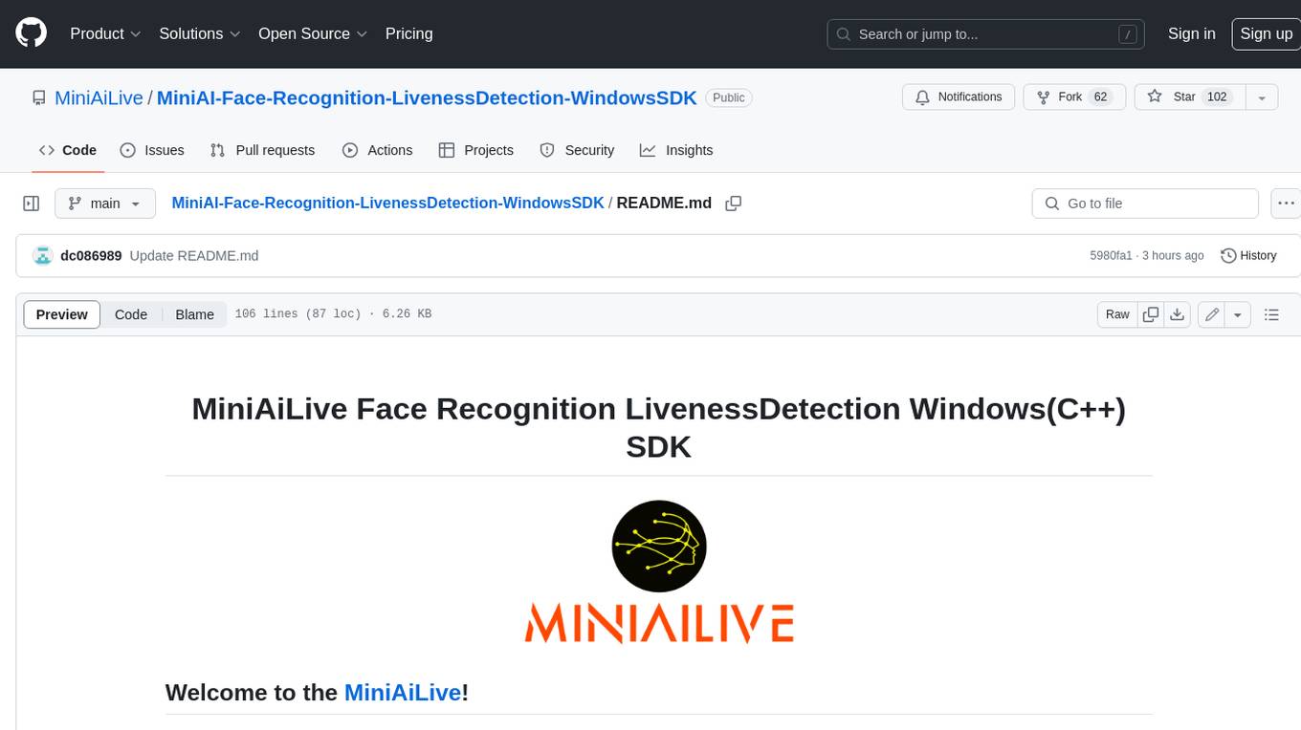Click the Sign in link

tap(1191, 33)
